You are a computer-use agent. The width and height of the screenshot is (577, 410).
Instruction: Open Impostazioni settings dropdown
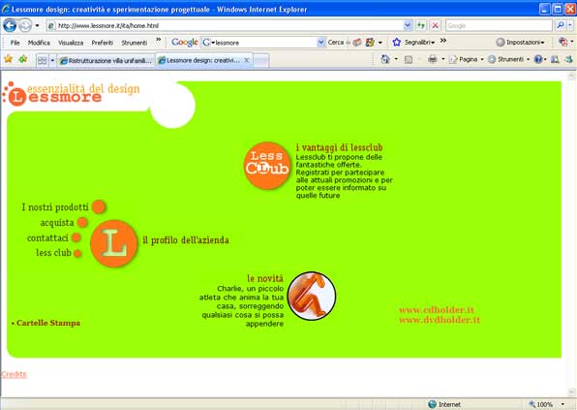[x=520, y=43]
